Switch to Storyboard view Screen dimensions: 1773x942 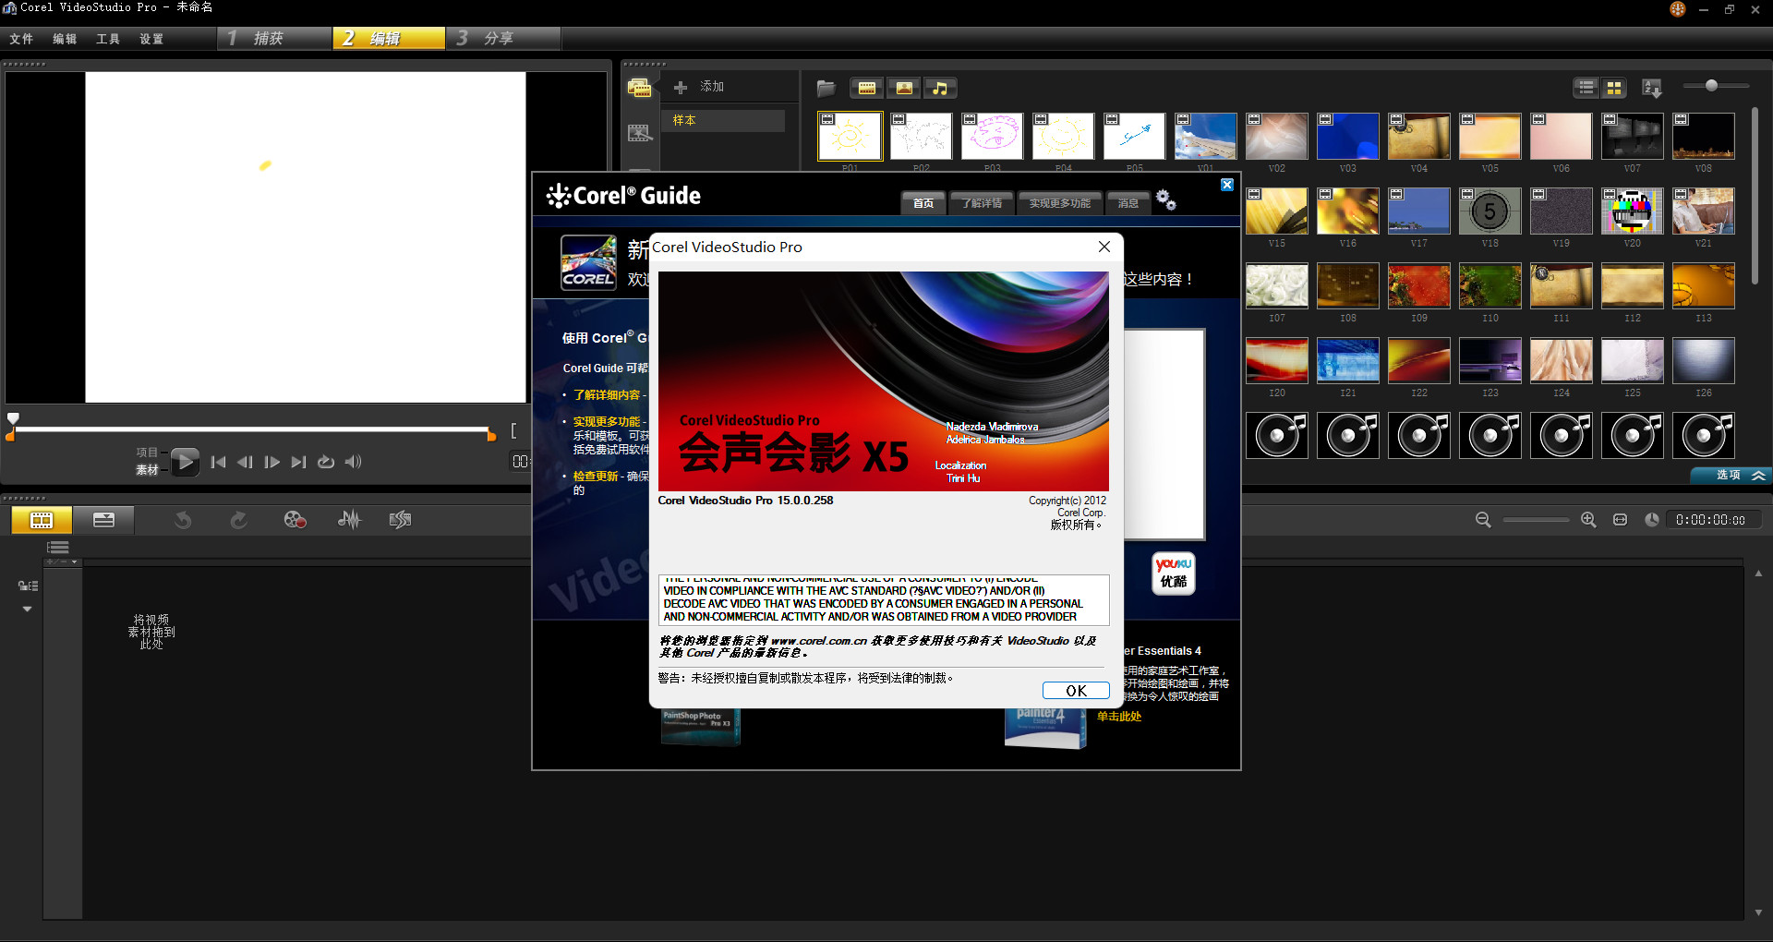[x=42, y=520]
